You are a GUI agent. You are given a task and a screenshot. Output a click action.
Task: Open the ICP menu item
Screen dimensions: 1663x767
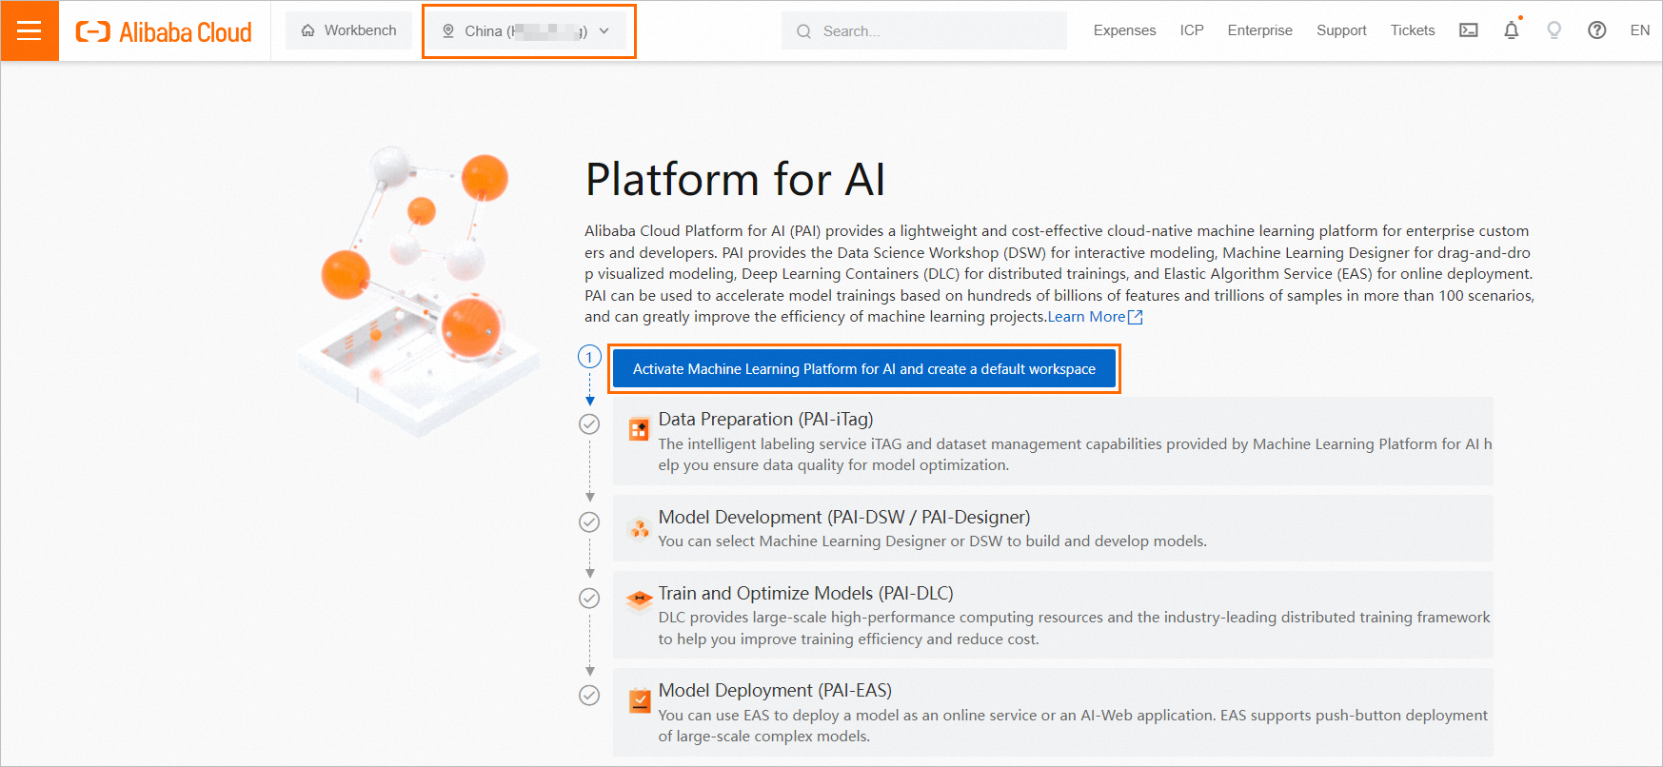pos(1192,30)
